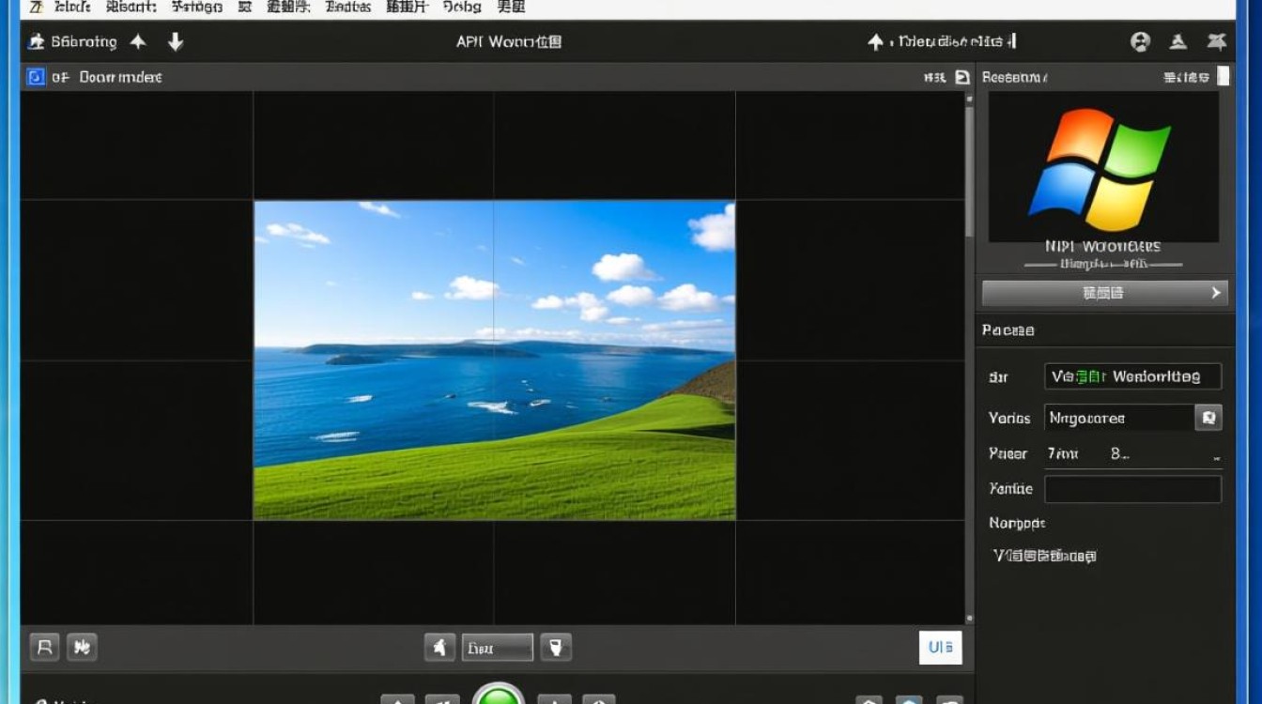The image size is (1262, 704).
Task: Click the empty input field in the properties panel
Action: coord(1132,489)
